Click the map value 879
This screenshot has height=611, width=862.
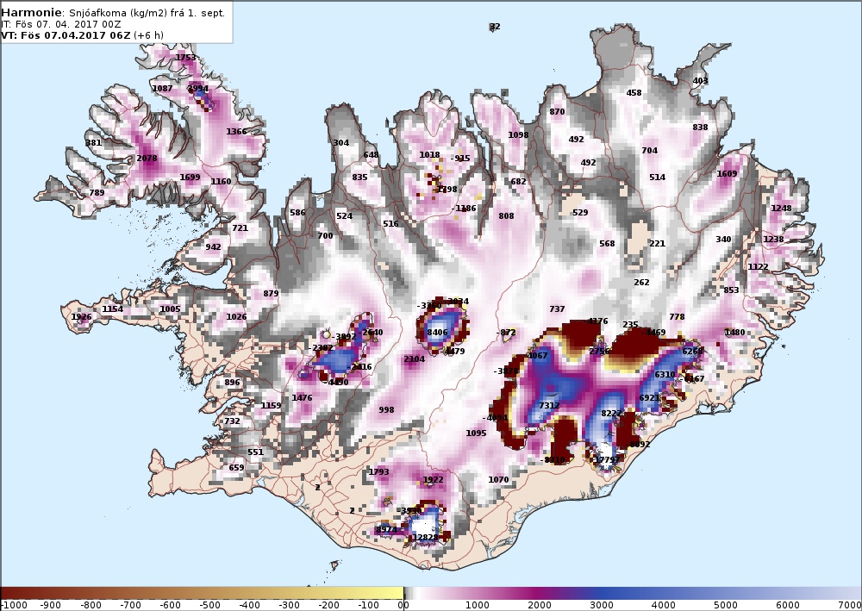pos(271,294)
